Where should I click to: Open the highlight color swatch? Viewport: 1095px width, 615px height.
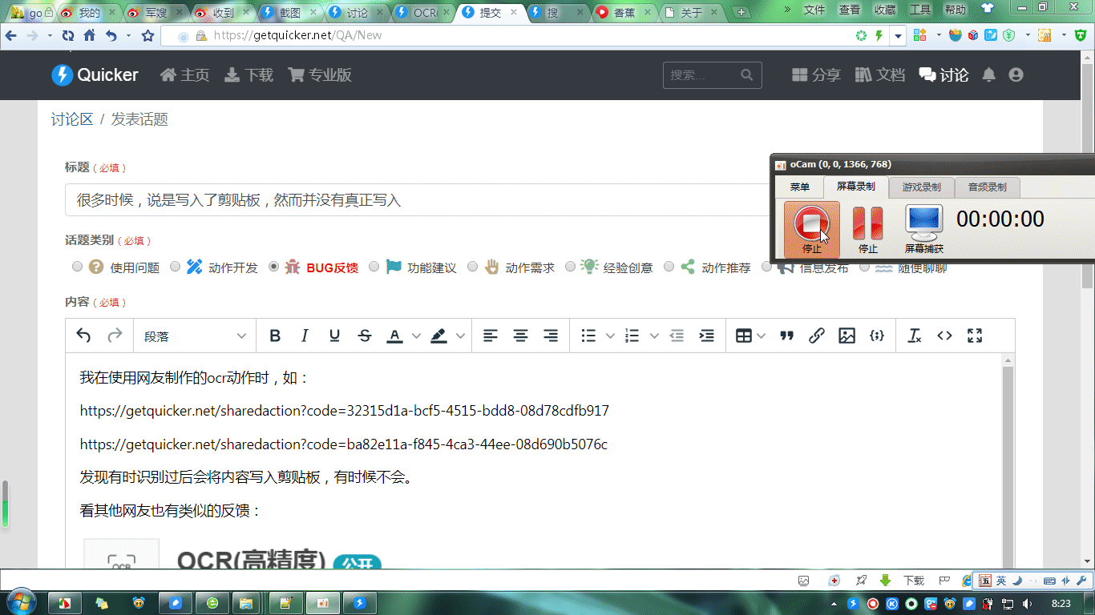[438, 336]
